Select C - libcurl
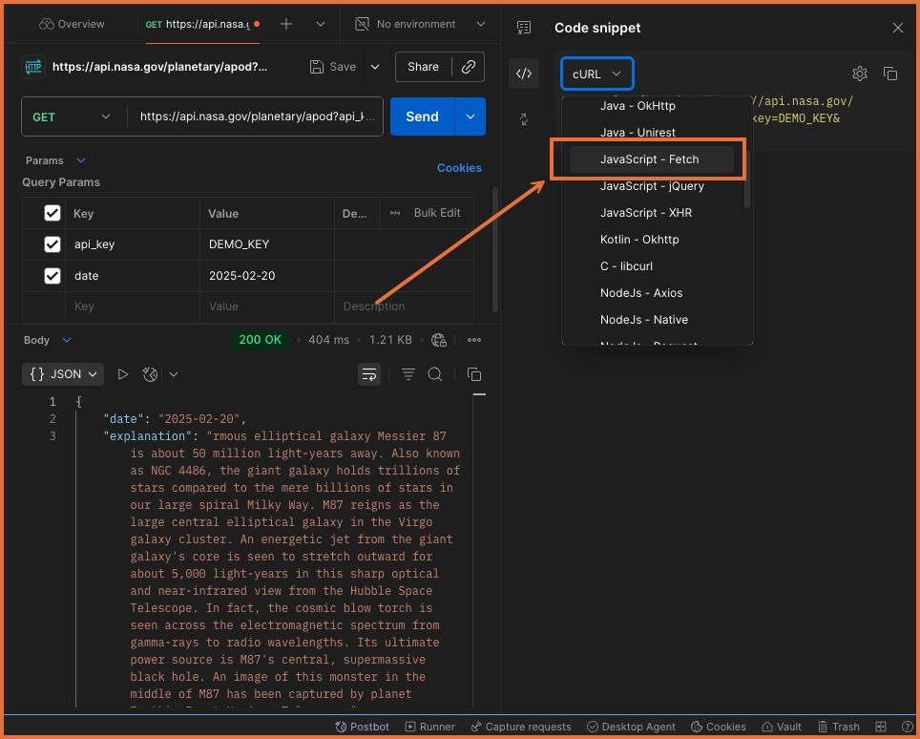The width and height of the screenshot is (920, 739). tap(653, 265)
